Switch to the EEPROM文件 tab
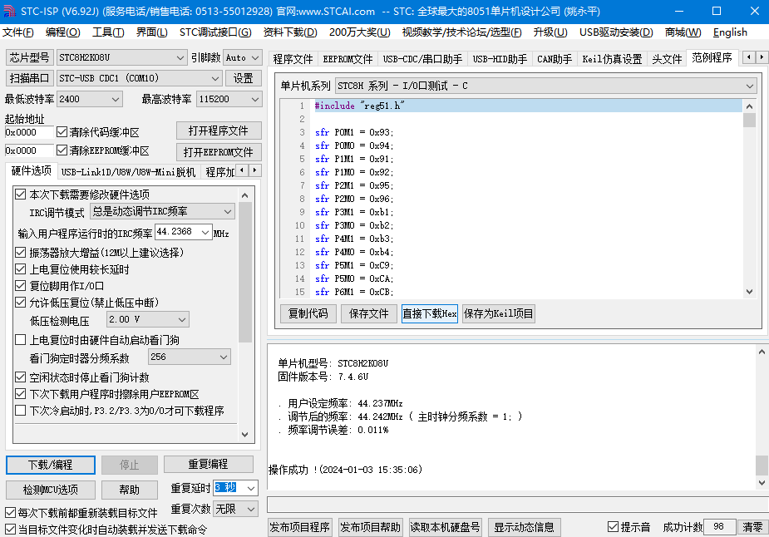The image size is (769, 537). [348, 59]
